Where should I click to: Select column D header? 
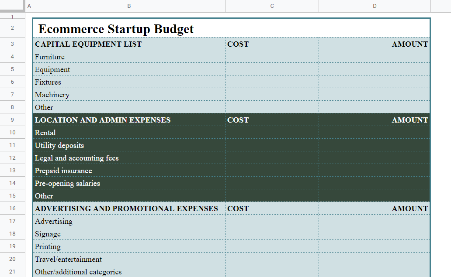click(x=375, y=6)
